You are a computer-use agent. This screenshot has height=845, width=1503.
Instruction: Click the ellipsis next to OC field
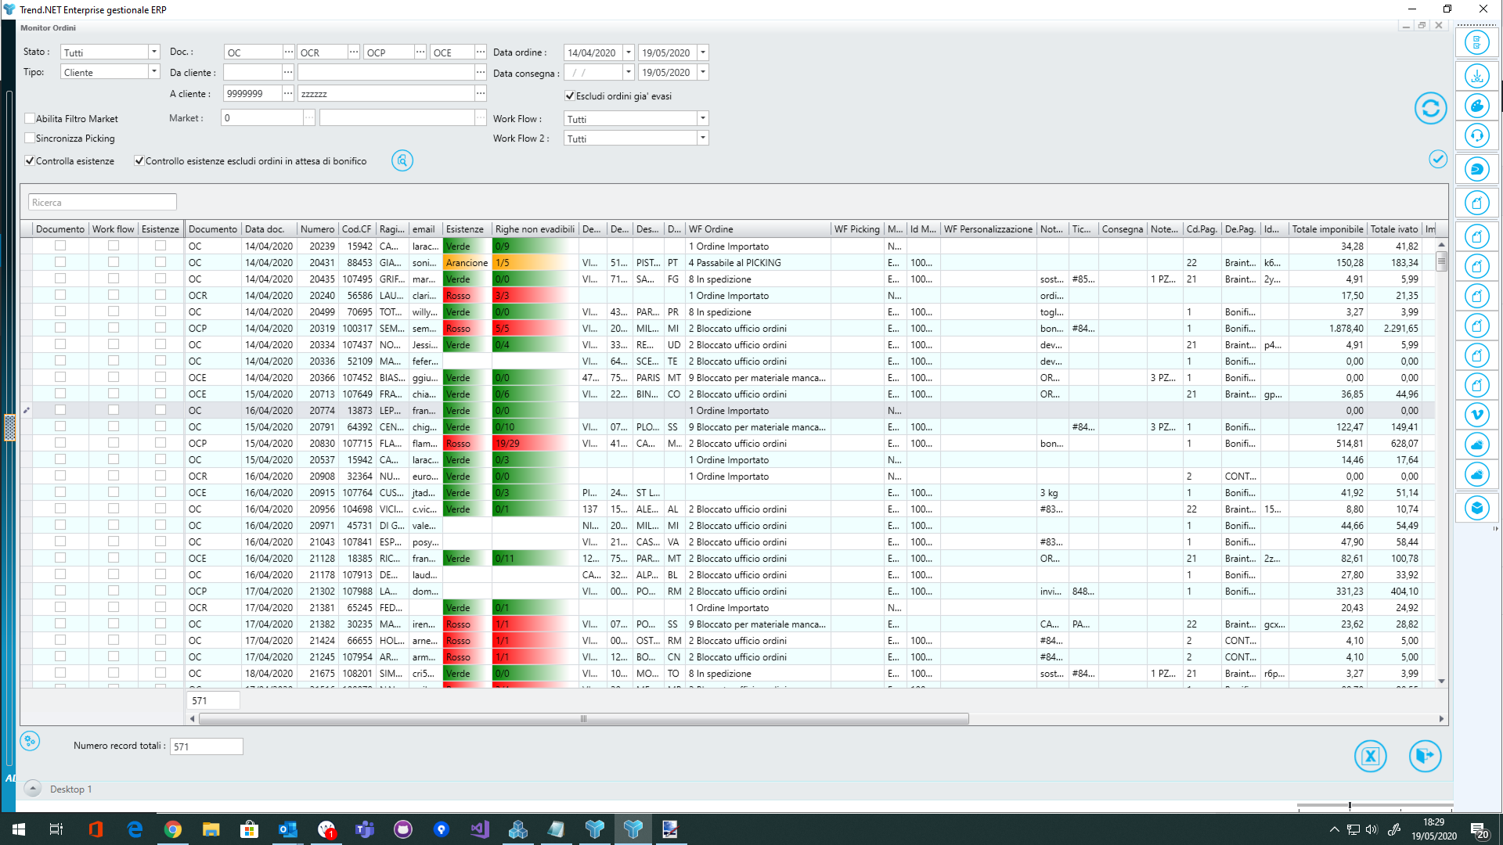click(x=289, y=52)
